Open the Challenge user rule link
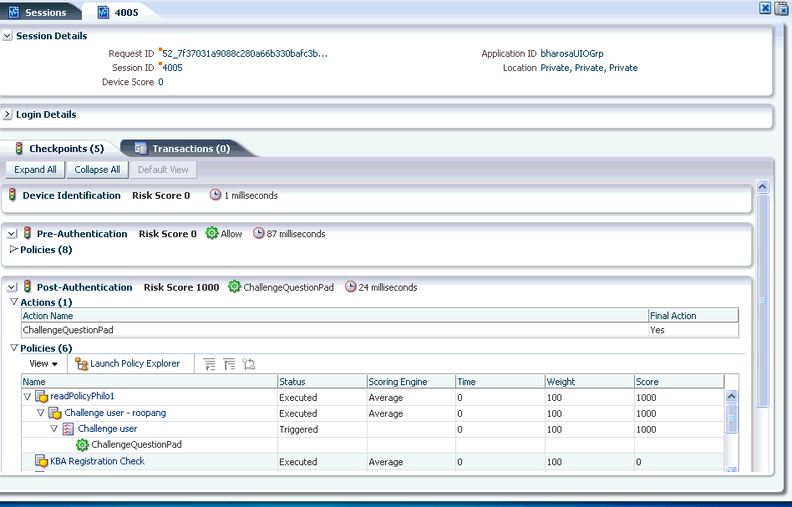Image resolution: width=792 pixels, height=507 pixels. point(107,428)
